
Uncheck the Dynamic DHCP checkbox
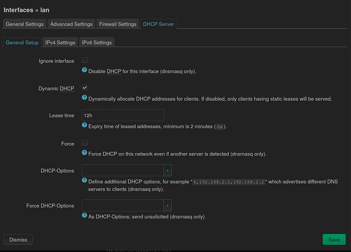click(85, 88)
